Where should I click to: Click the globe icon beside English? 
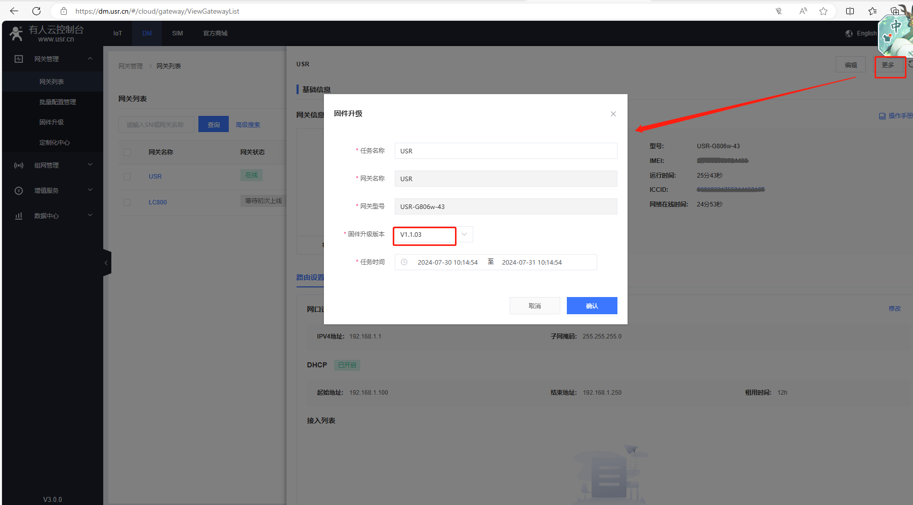[849, 33]
